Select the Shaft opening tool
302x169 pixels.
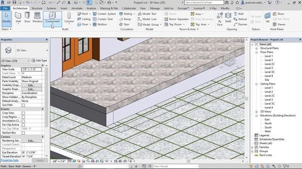228,18
